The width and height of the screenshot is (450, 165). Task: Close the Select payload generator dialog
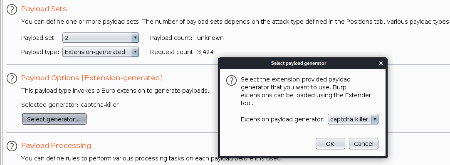coord(381,63)
